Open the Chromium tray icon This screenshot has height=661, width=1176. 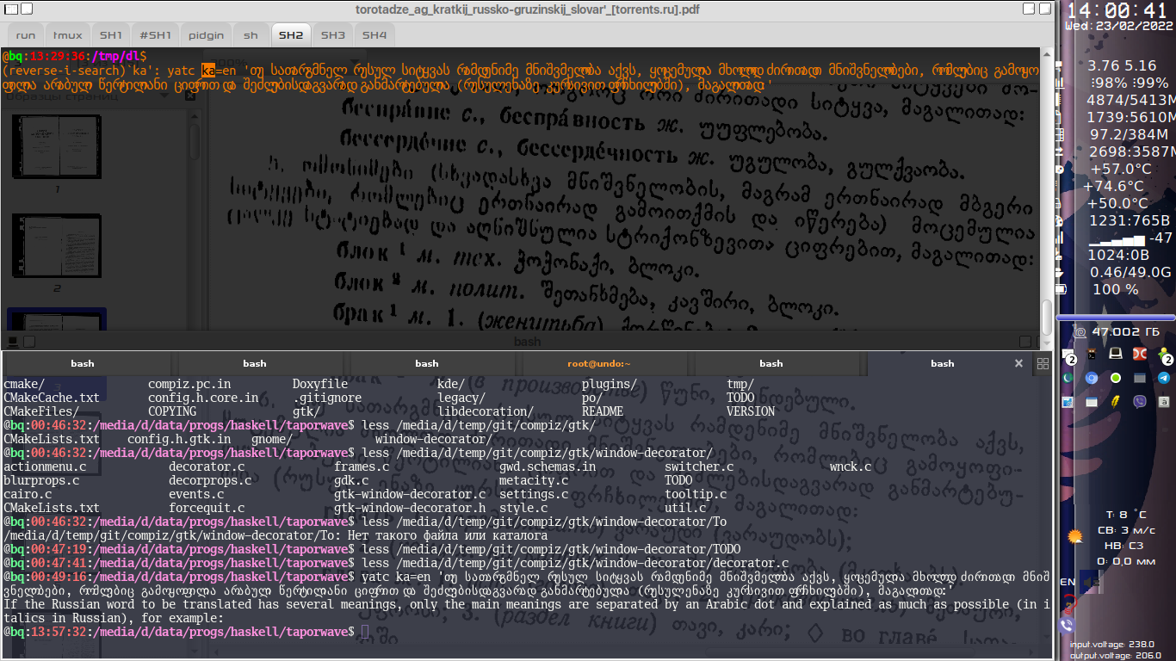pos(1091,378)
